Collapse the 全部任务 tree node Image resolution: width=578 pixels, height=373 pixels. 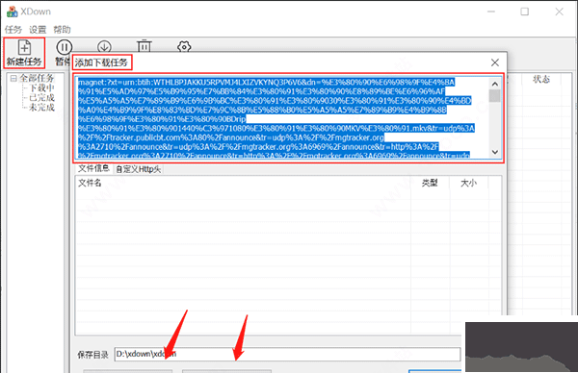[x=13, y=79]
